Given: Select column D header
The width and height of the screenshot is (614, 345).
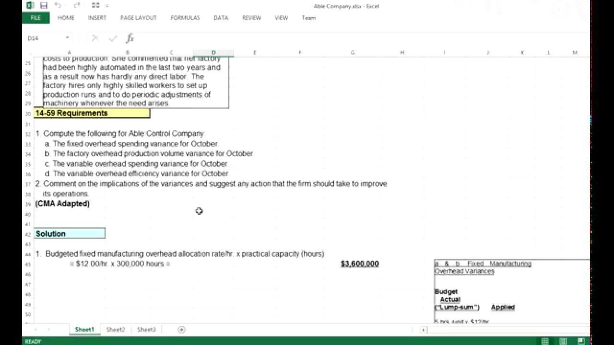Looking at the screenshot, I should [x=213, y=52].
